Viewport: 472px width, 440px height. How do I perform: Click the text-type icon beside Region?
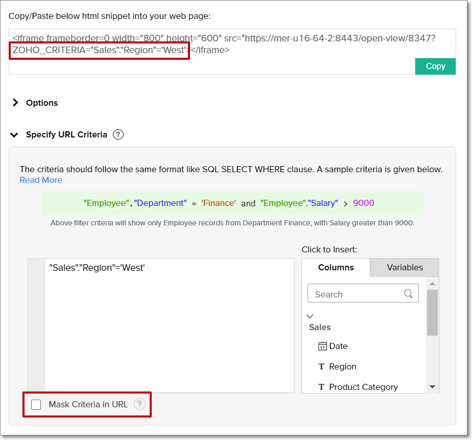(x=321, y=367)
